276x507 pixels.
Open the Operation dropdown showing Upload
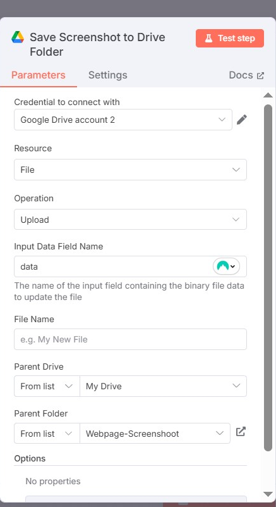(130, 220)
